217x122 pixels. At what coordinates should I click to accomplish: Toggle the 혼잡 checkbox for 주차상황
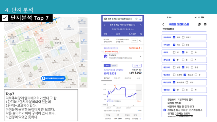point(183,45)
